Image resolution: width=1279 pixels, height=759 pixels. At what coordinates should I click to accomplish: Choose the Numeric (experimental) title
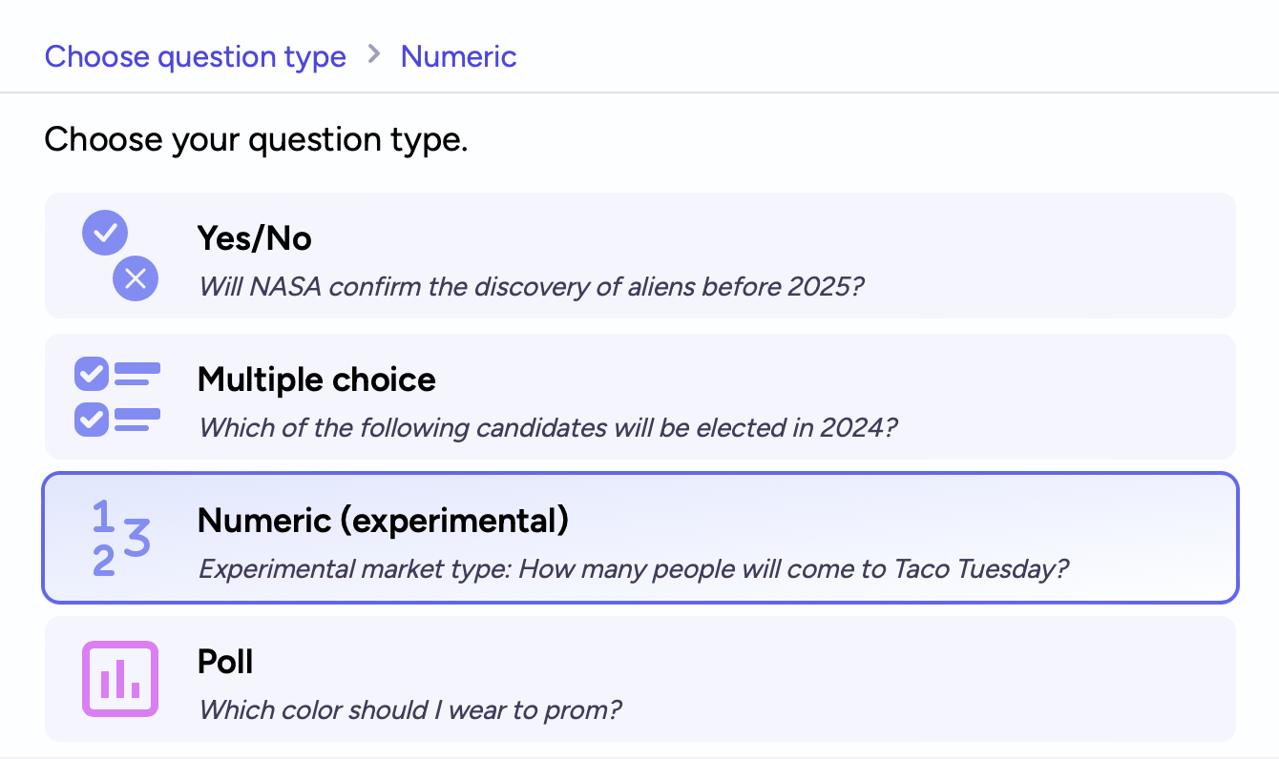[383, 521]
